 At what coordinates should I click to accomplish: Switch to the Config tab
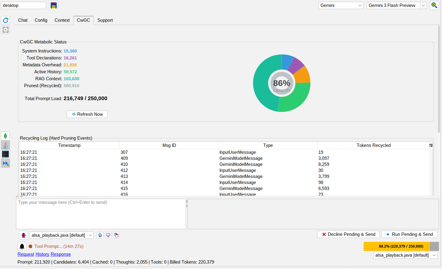41,20
